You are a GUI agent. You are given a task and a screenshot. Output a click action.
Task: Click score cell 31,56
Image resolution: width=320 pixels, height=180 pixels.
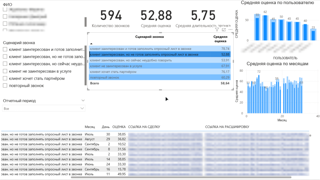pyautogui.click(x=122, y=149)
